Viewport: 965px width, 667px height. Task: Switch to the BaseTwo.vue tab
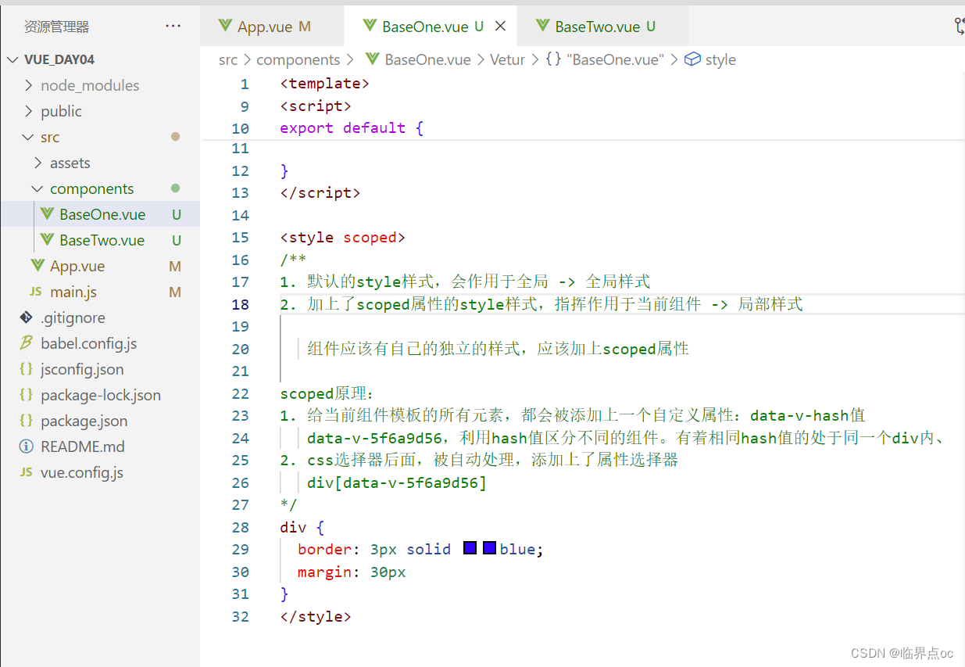(602, 26)
